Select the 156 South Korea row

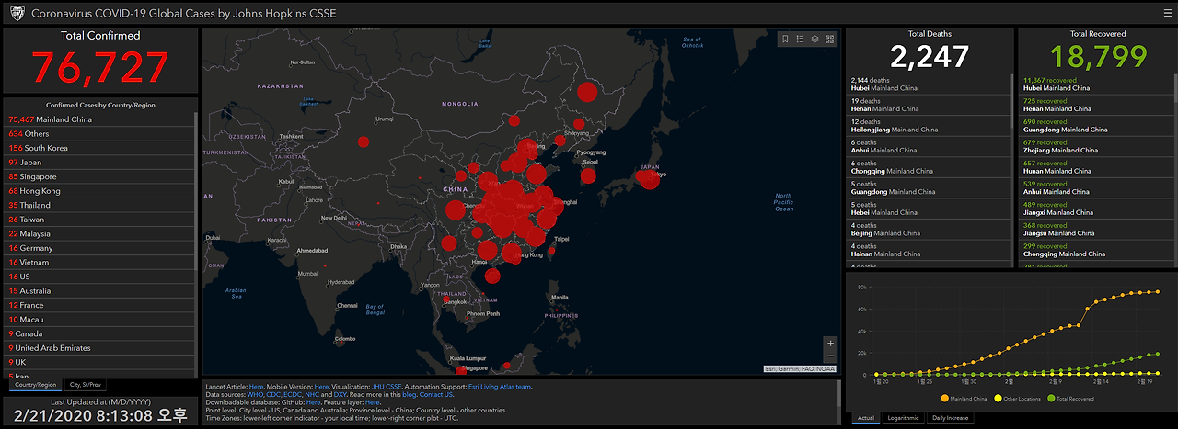coord(99,148)
